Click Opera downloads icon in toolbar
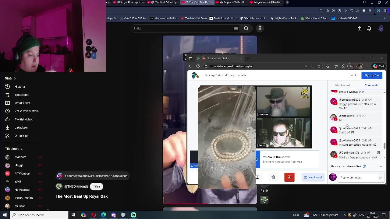The width and height of the screenshot is (390, 219). (x=358, y=11)
